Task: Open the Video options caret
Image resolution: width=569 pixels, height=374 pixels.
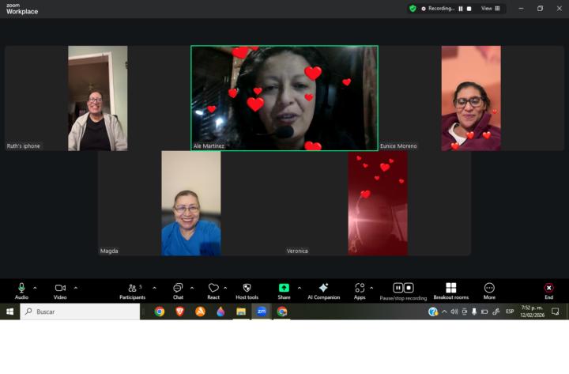Action: [76, 288]
